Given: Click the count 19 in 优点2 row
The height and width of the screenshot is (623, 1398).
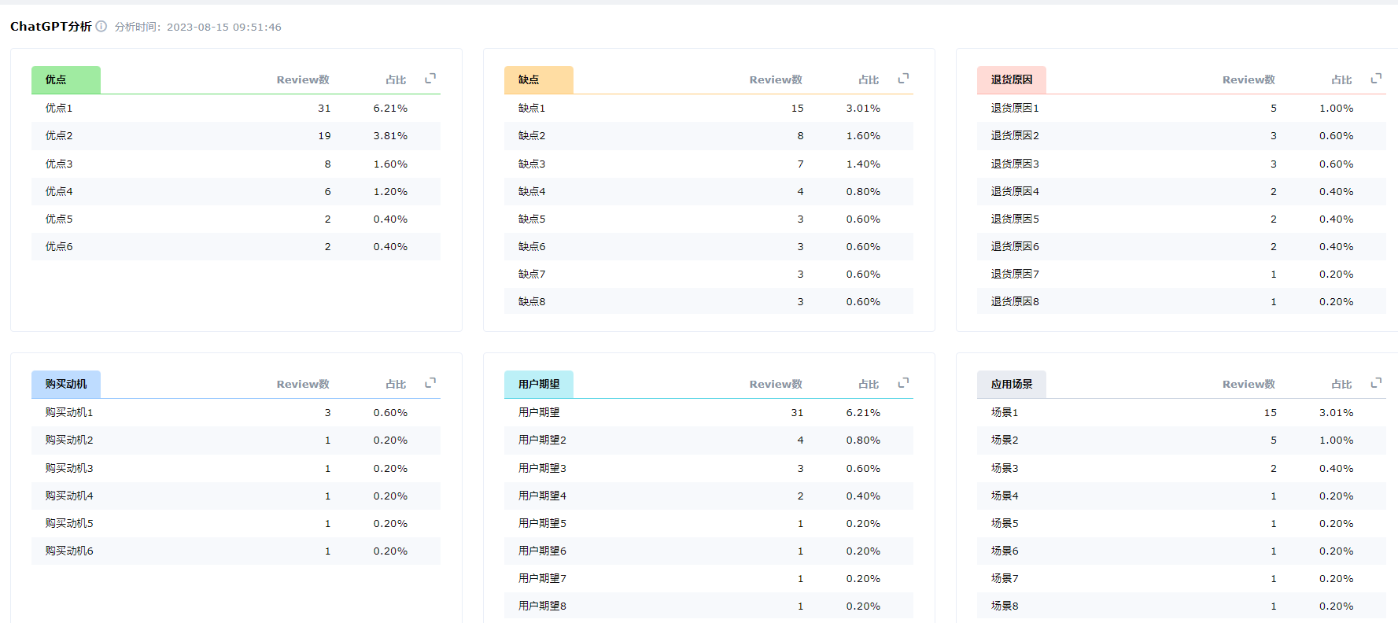Looking at the screenshot, I should pos(324,136).
